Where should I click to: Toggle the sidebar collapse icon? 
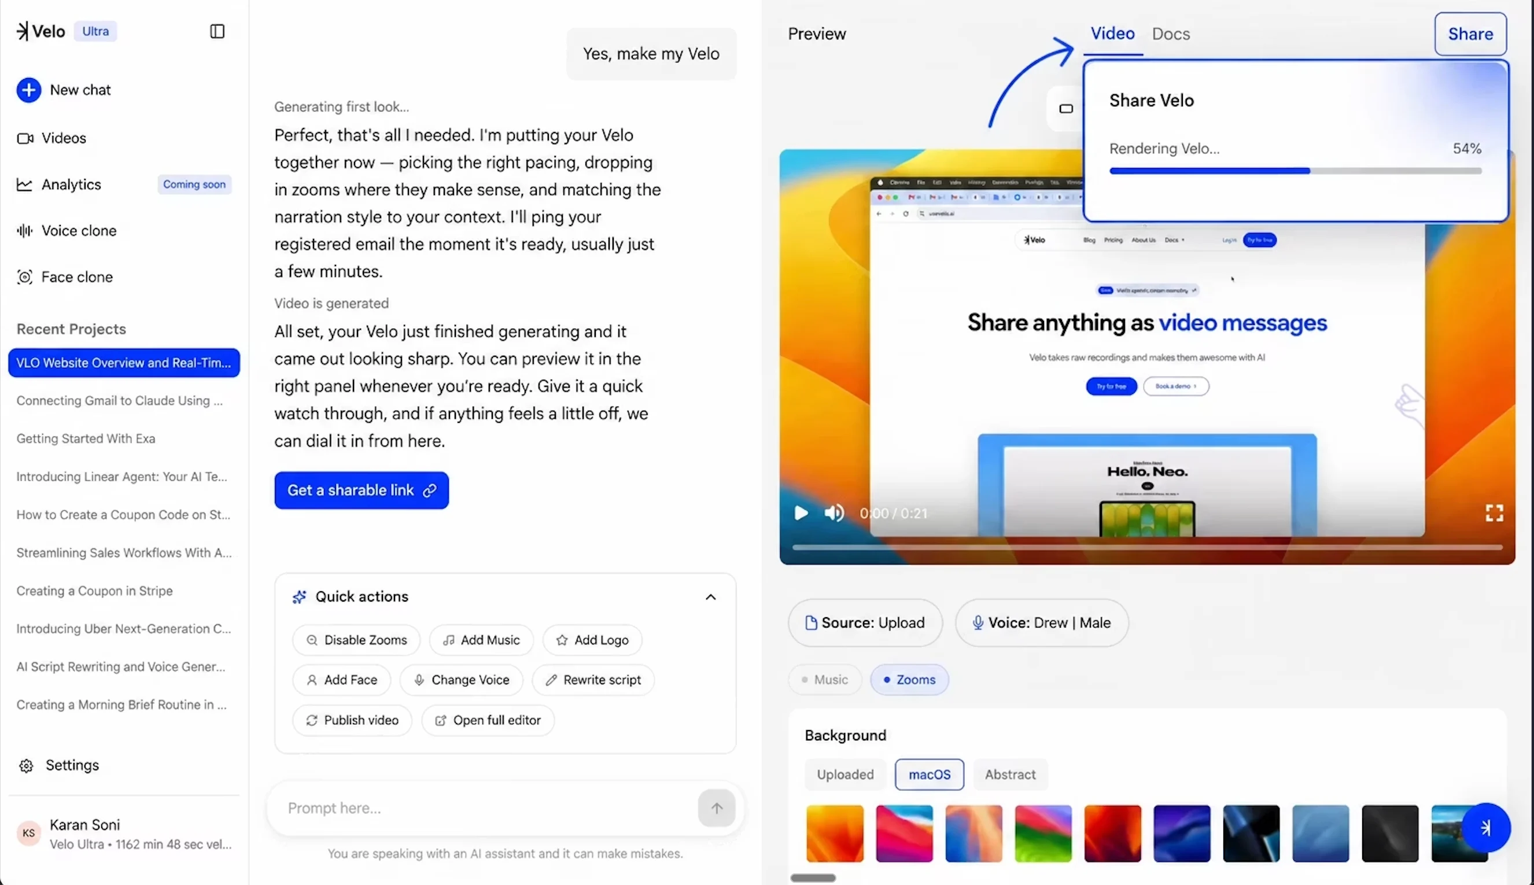point(217,31)
